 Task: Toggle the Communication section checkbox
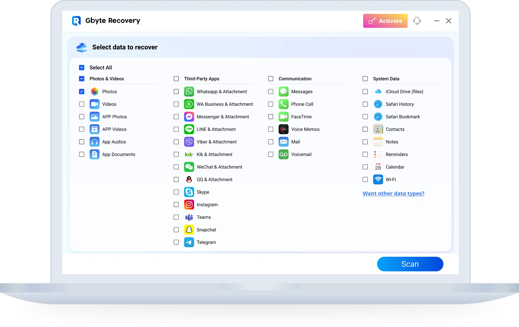point(271,79)
